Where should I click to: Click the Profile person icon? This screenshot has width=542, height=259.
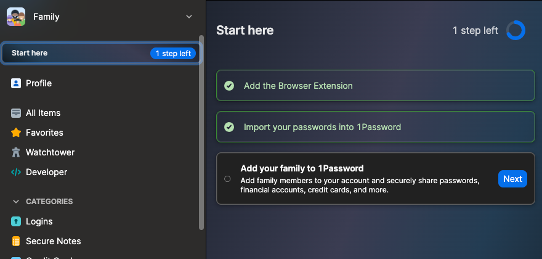pos(16,83)
